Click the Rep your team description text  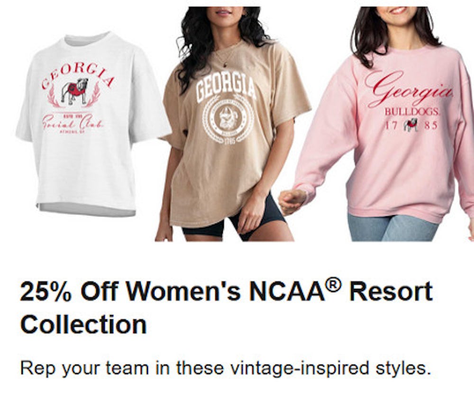click(226, 368)
